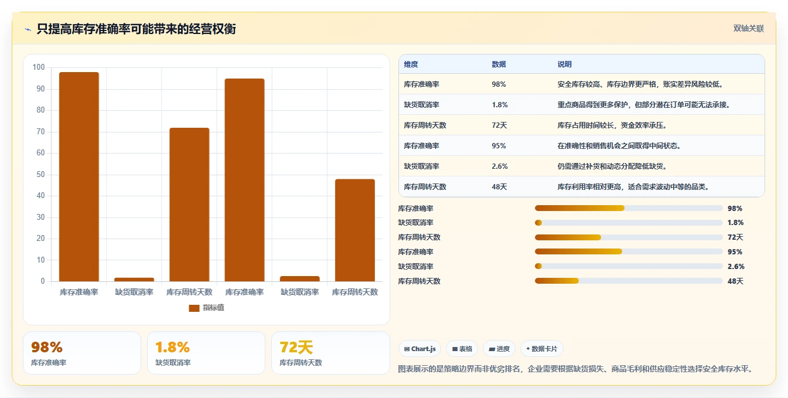
Task: Click the text 库存占用时间较长,资金效率承压
Action: [612, 125]
